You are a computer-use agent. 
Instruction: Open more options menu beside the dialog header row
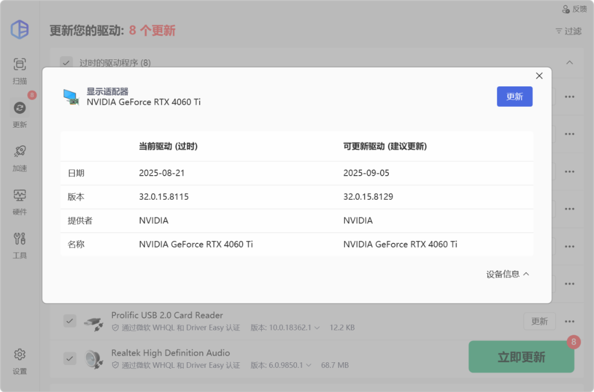click(569, 97)
